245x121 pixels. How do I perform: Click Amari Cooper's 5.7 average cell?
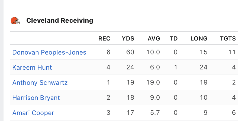[155, 113]
